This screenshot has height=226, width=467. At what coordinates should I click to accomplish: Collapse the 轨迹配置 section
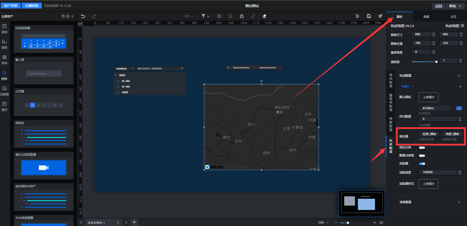(x=459, y=76)
